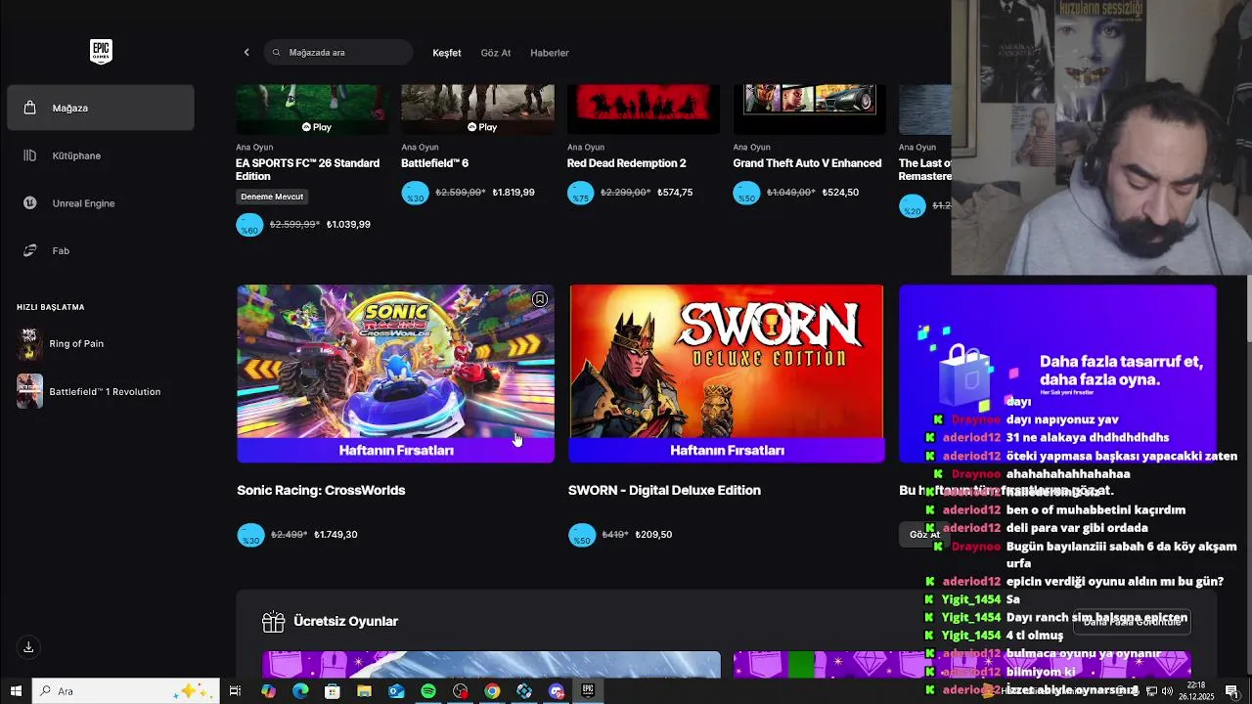
Task: Open Task View on the taskbar
Action: tap(235, 691)
